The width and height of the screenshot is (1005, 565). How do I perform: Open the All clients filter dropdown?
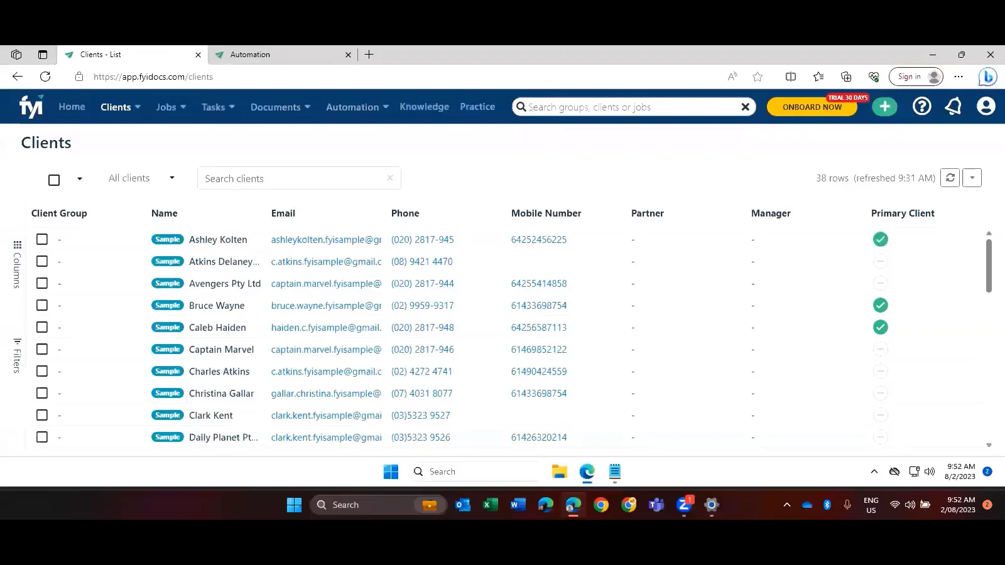(141, 178)
